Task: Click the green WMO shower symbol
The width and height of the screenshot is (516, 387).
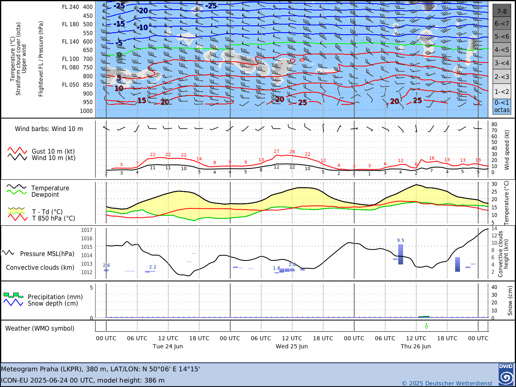Action: coord(427,326)
